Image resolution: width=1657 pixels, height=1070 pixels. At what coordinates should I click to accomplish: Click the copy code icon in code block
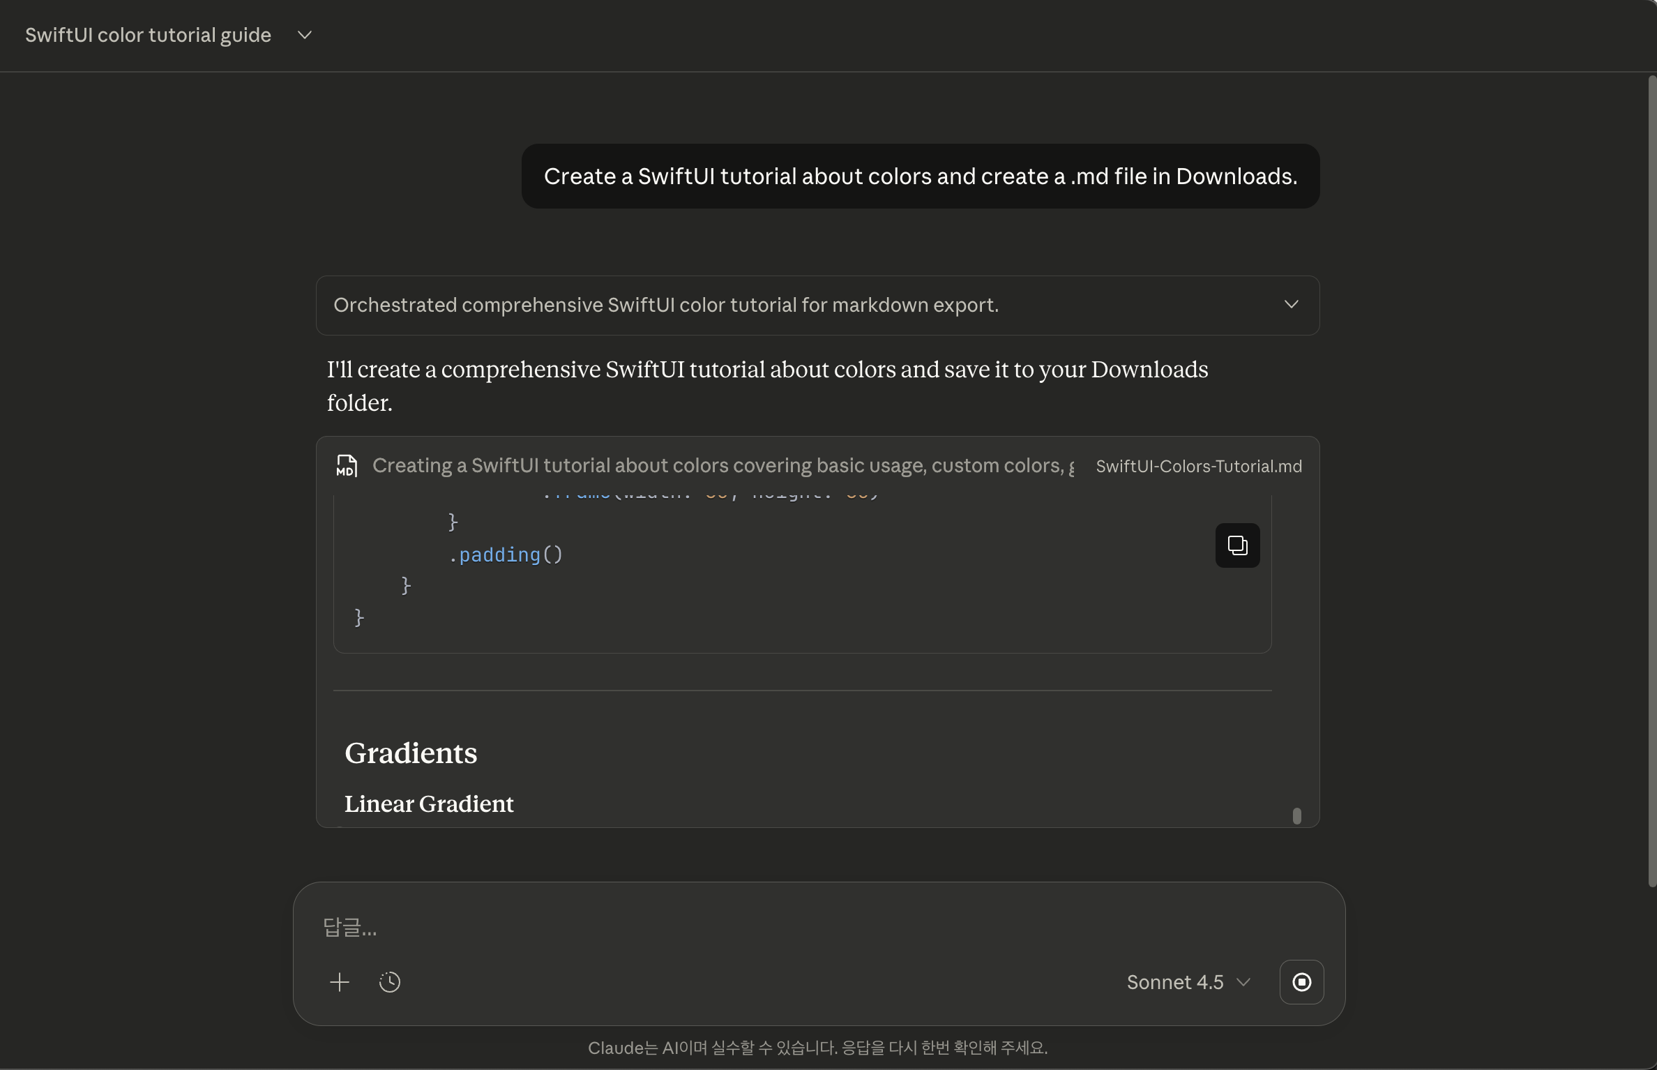[1237, 545]
